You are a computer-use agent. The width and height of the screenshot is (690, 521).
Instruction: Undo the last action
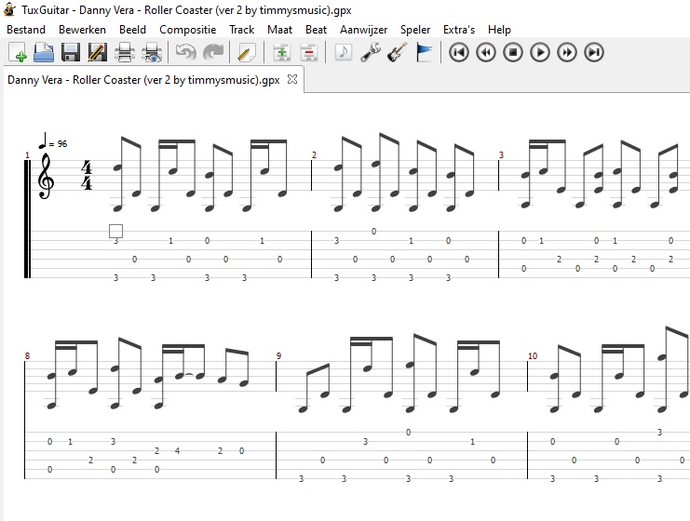(185, 52)
